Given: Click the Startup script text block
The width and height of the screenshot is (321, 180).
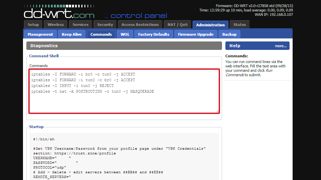Looking at the screenshot, I should tap(124, 156).
